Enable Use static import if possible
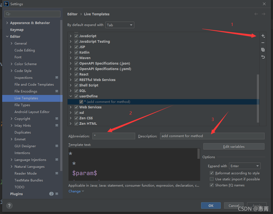 pos(212,179)
